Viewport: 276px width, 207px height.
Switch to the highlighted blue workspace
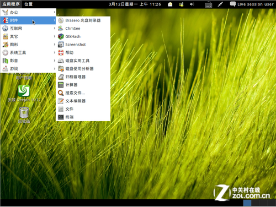coord(247,203)
